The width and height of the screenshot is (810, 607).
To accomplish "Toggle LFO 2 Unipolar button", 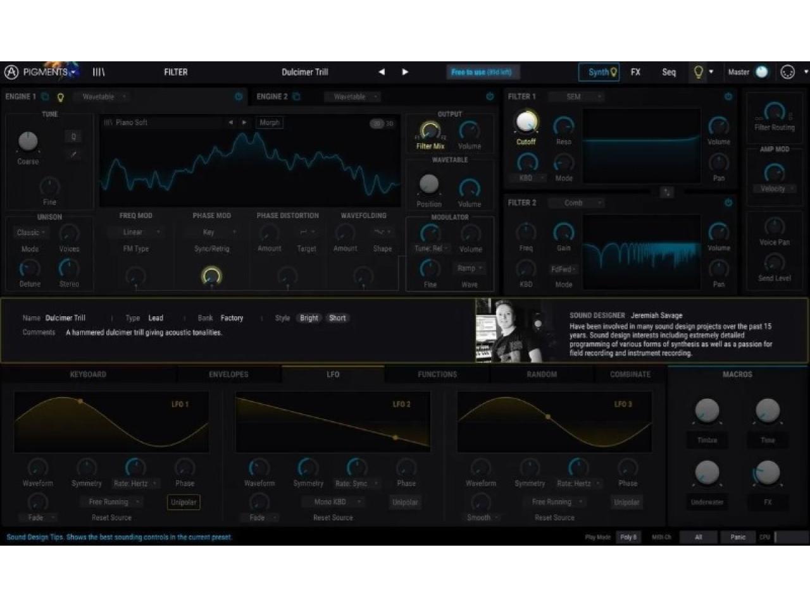I will (405, 503).
